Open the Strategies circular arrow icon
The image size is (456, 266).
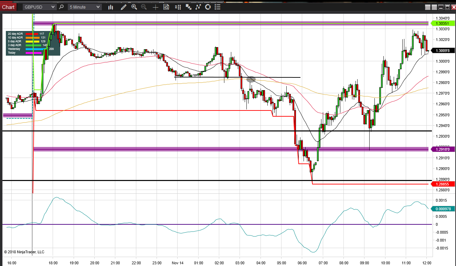tap(208, 7)
